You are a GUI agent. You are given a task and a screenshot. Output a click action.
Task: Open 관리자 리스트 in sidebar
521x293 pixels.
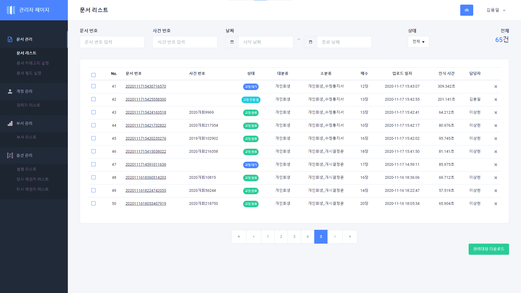pos(28,105)
